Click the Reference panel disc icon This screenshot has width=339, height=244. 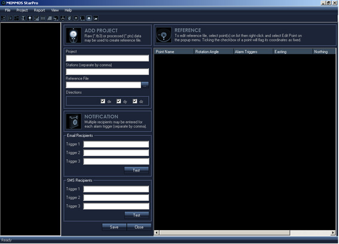(x=164, y=35)
